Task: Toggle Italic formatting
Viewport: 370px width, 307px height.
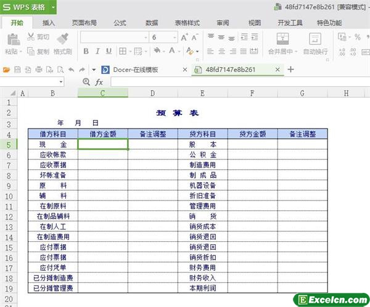Action: click(x=97, y=51)
